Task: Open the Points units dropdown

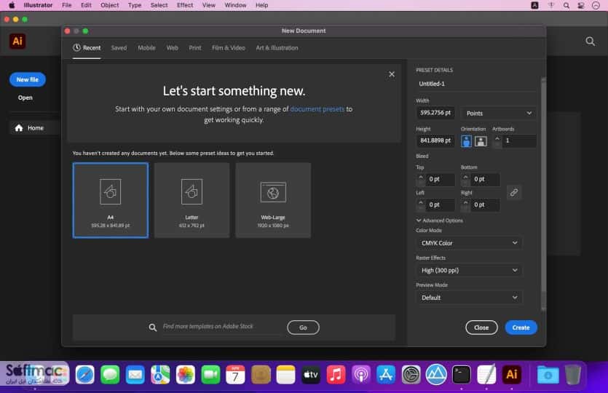Action: pos(499,114)
